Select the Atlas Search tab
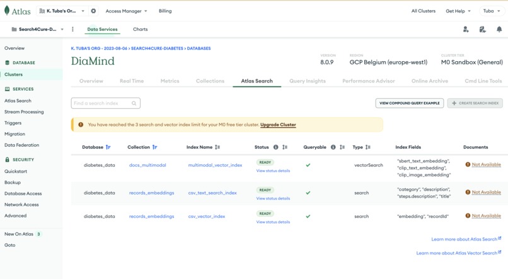The image size is (508, 279). click(x=257, y=81)
